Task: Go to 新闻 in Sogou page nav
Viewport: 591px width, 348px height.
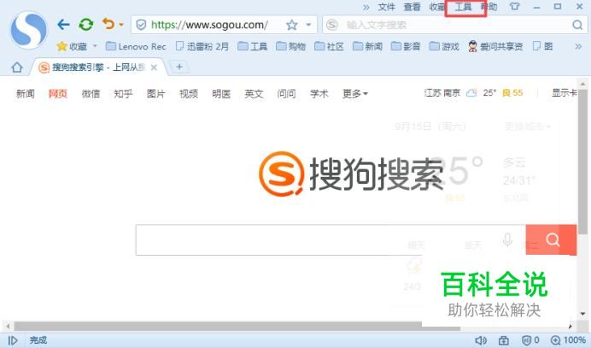Action: click(26, 93)
